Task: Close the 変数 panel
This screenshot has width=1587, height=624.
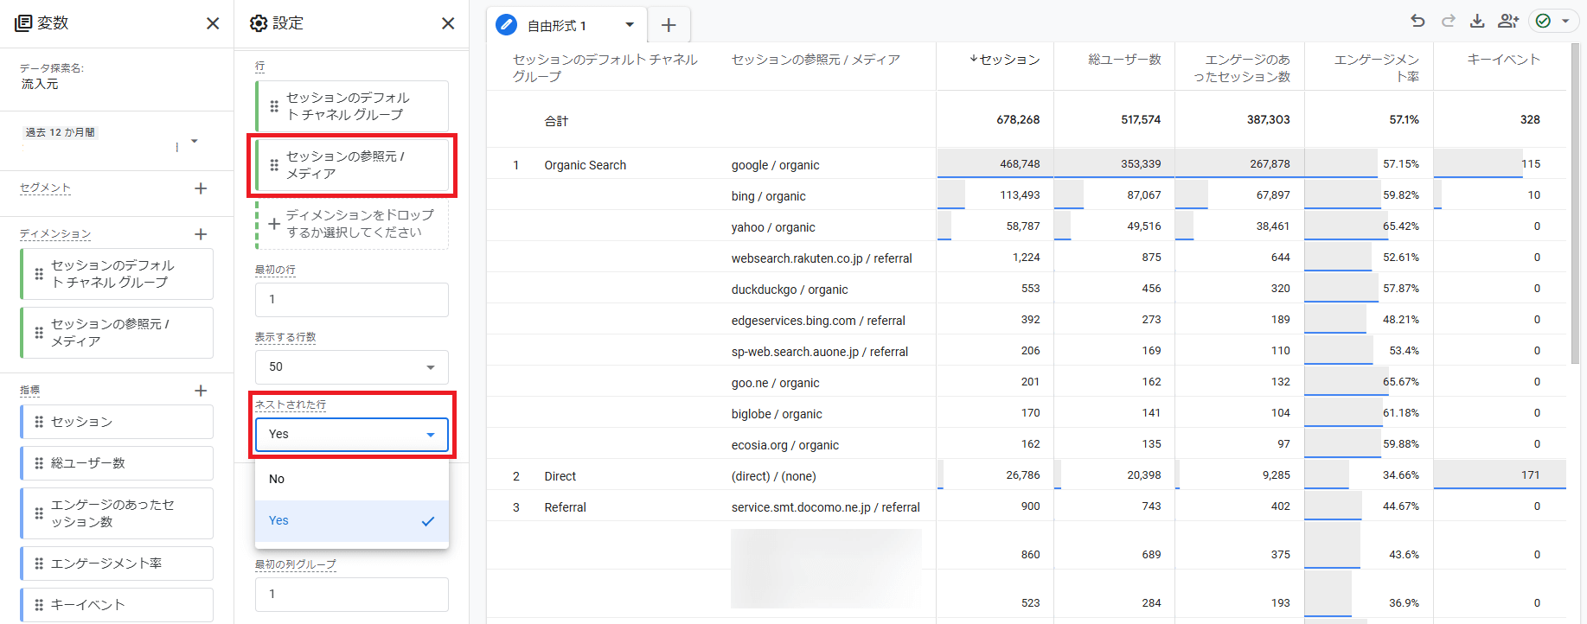Action: coord(213,23)
